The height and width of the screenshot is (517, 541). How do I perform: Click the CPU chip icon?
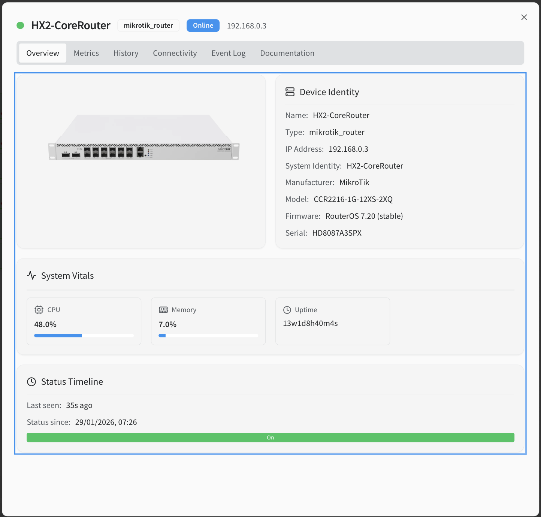[x=39, y=310]
